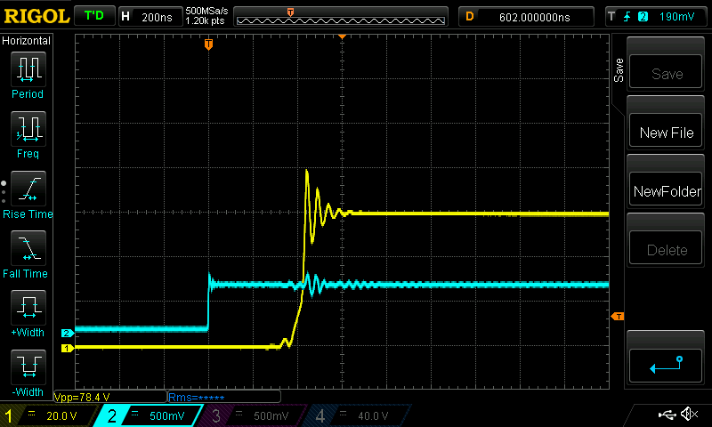Click the USB status icon
Viewport: 712px width, 427px height.
click(667, 415)
